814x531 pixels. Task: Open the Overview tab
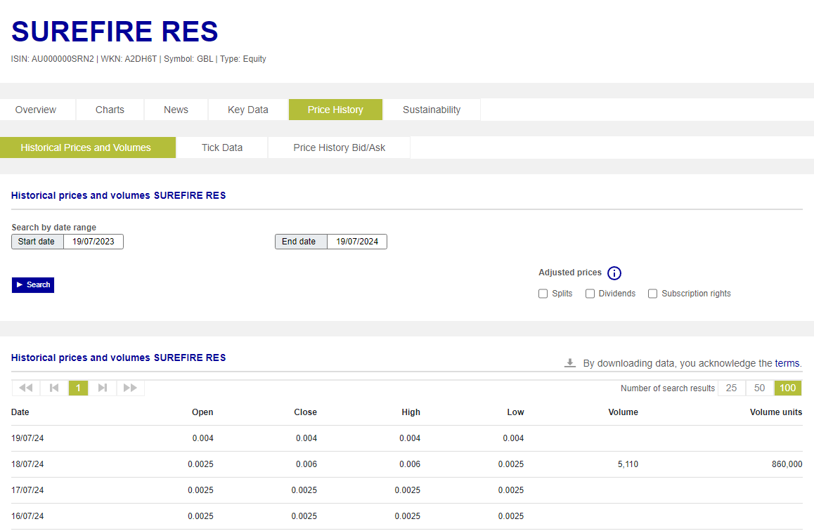36,110
